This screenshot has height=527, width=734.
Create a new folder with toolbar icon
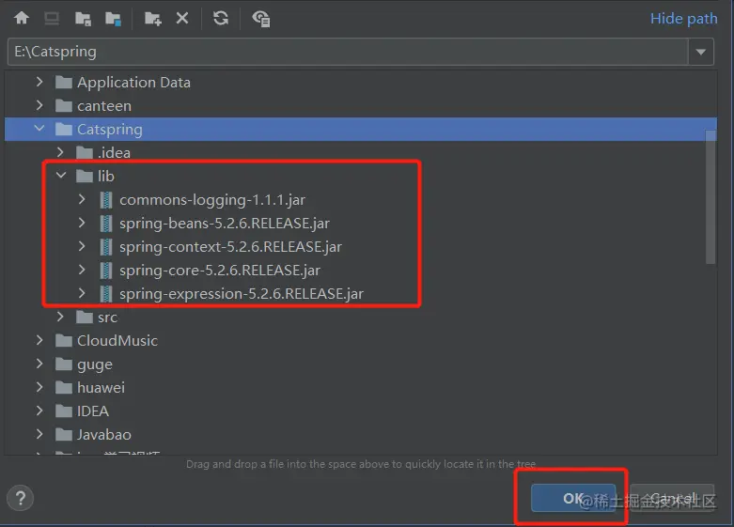(152, 19)
